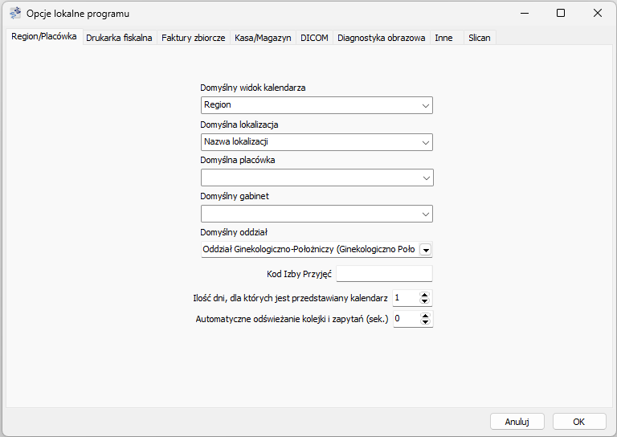Expand the Domyślna placówka combo box
This screenshot has height=437, width=617.
(425, 178)
